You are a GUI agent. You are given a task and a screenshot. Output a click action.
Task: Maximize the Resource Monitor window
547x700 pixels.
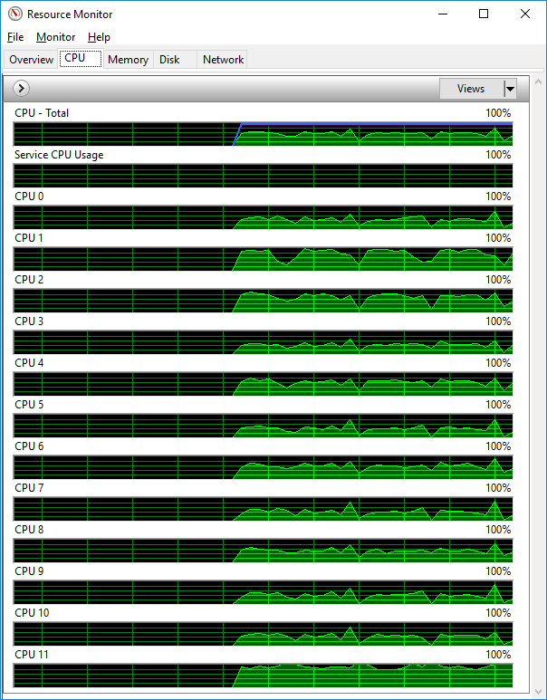pyautogui.click(x=483, y=14)
